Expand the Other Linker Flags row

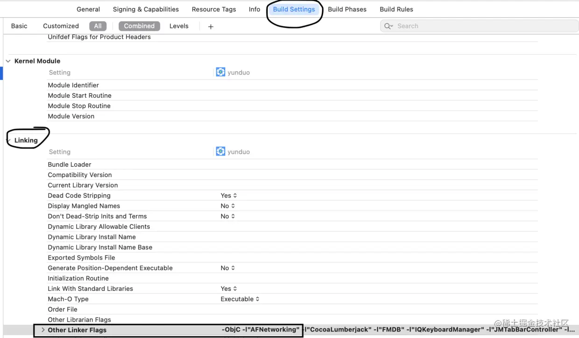coord(43,330)
